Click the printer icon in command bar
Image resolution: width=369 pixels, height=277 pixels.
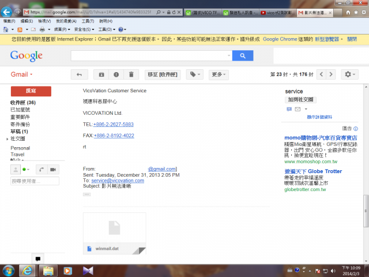(x=42, y=29)
